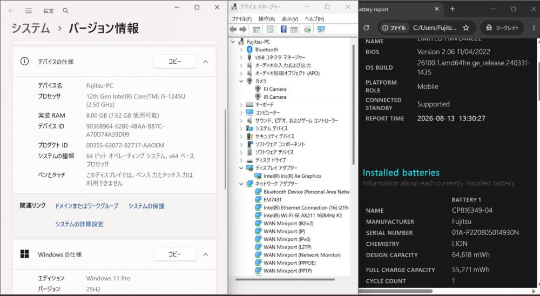Click the scan for hardware changes monitor icon
This screenshot has height=296, width=540.
[321, 29]
